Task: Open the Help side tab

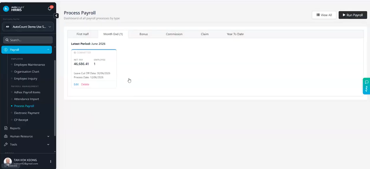Action: pyautogui.click(x=366, y=86)
